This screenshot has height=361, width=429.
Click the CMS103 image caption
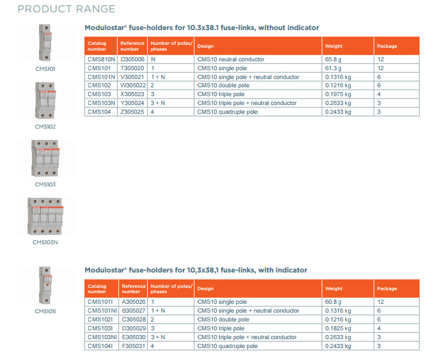[45, 185]
